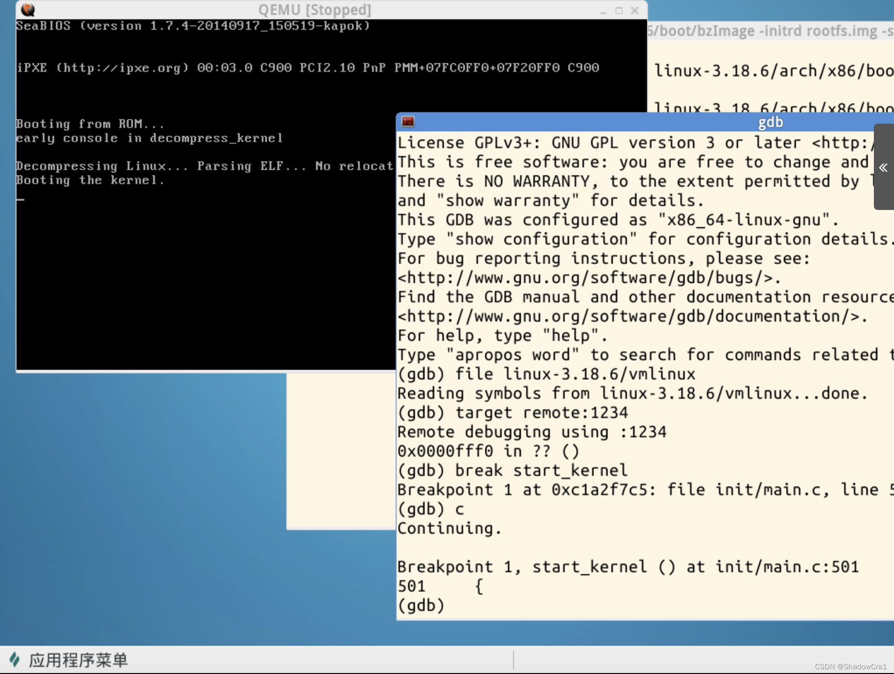Click 'For help, type "help".' line
Screen dimensions: 894x674
(x=503, y=336)
